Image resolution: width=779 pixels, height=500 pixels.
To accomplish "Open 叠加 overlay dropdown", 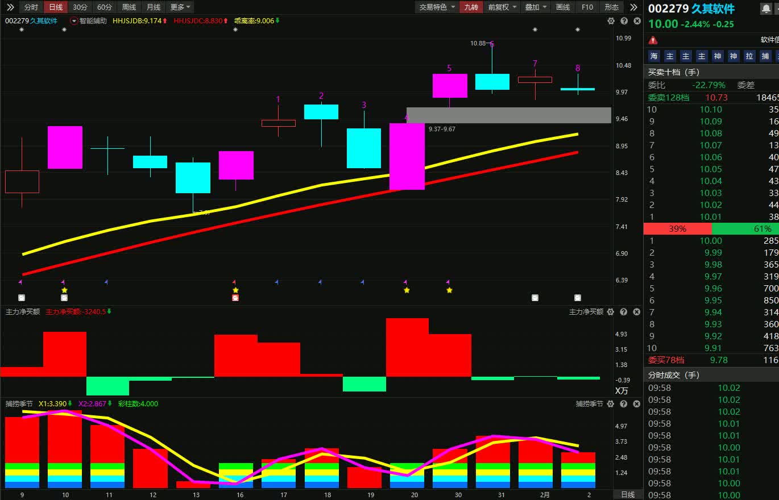I will 536,7.
